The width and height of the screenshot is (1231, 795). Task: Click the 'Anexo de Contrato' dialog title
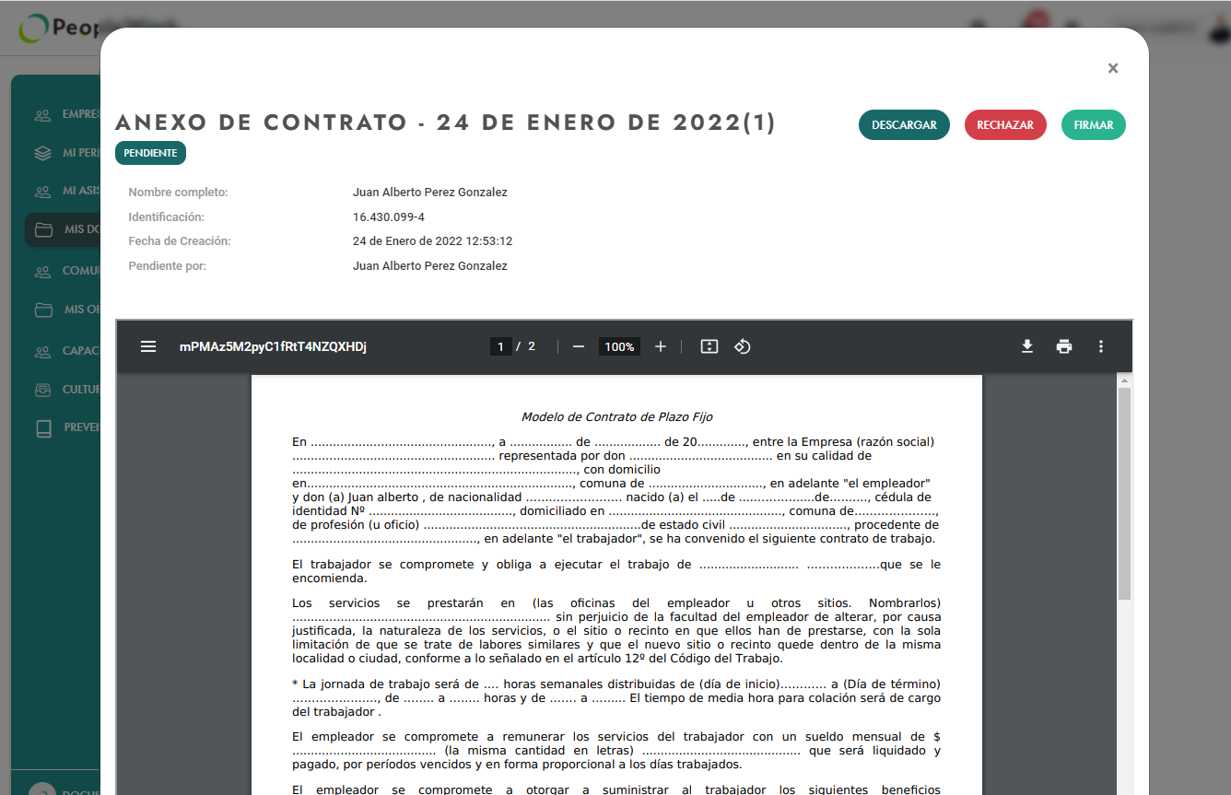[x=445, y=123]
